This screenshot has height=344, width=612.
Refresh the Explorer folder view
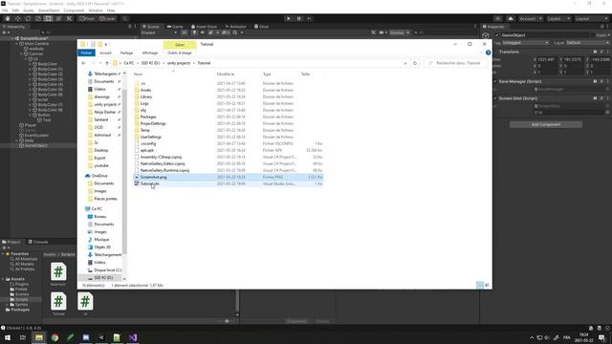click(x=415, y=63)
